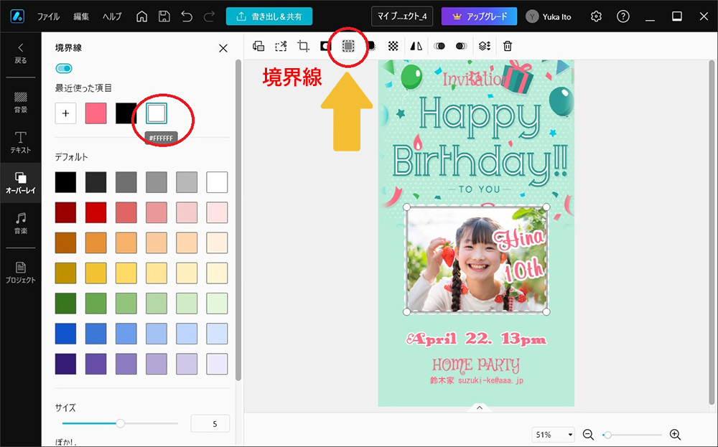Open the ファイル menu
The height and width of the screenshot is (447, 718).
(x=48, y=17)
